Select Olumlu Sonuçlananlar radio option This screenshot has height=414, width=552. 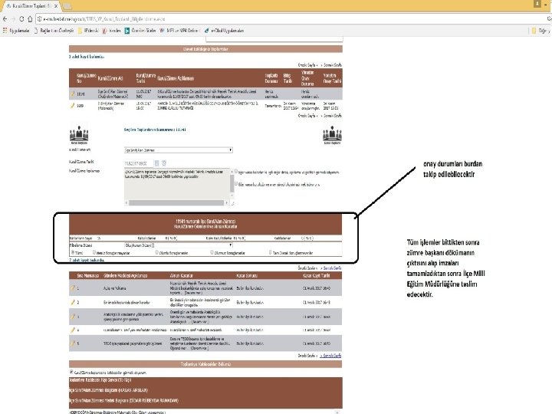tap(156, 252)
